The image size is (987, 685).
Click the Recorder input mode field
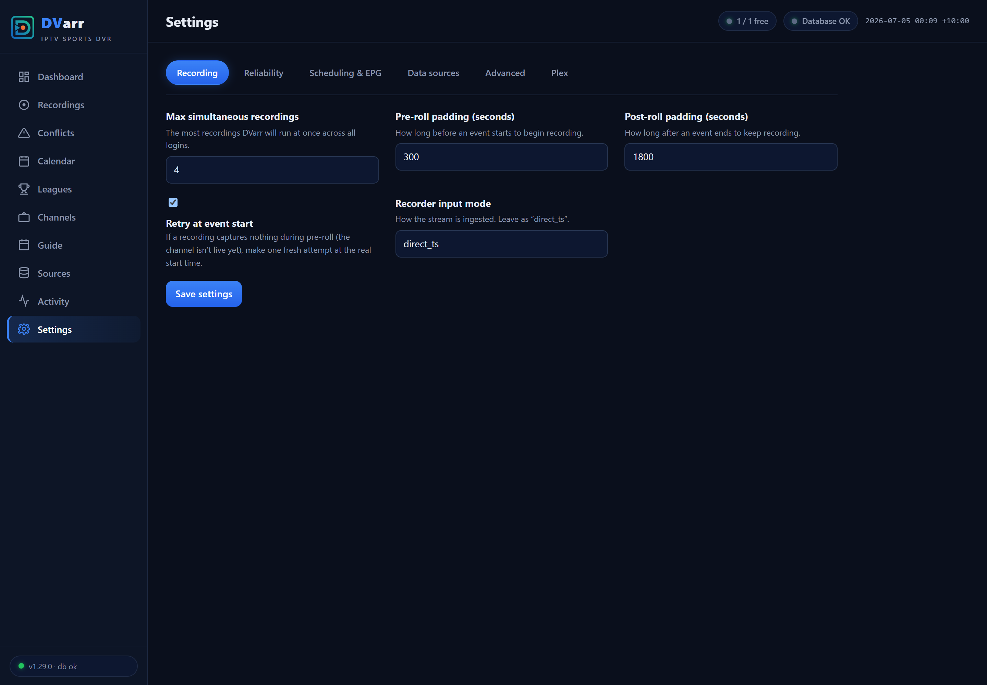(x=501, y=244)
